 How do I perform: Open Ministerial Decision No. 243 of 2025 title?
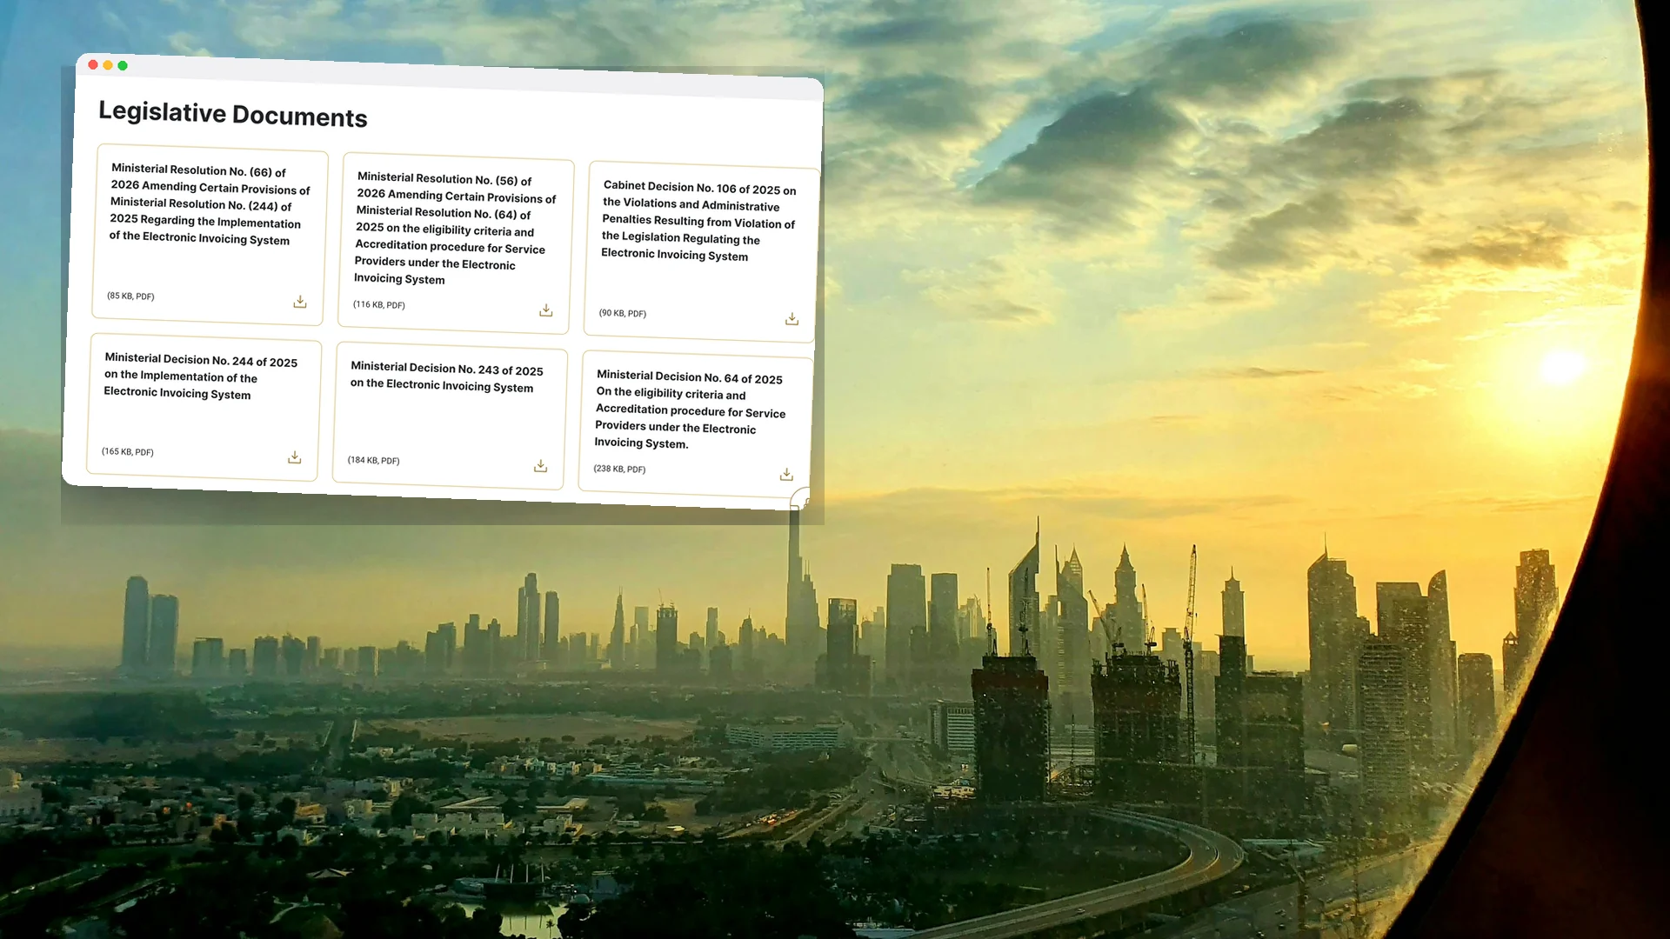[447, 376]
